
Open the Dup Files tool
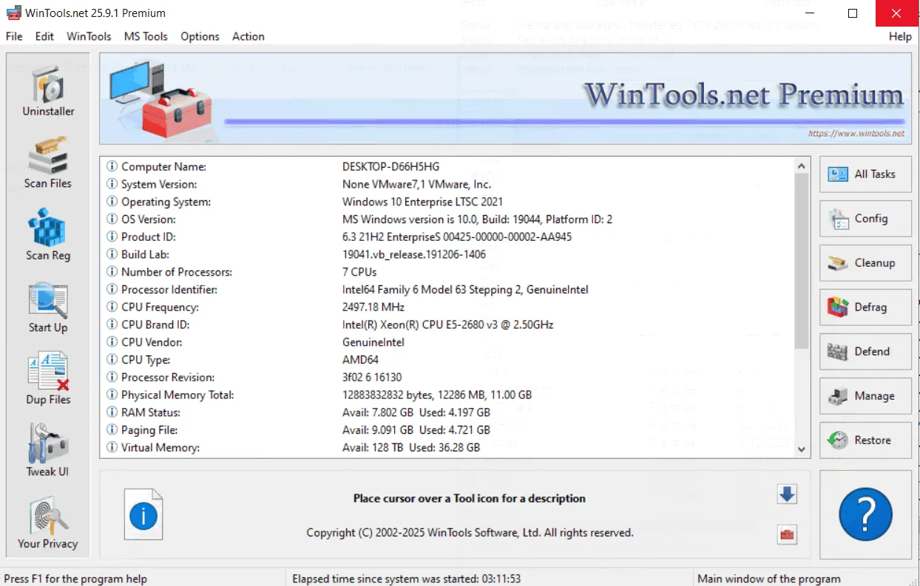tap(48, 380)
